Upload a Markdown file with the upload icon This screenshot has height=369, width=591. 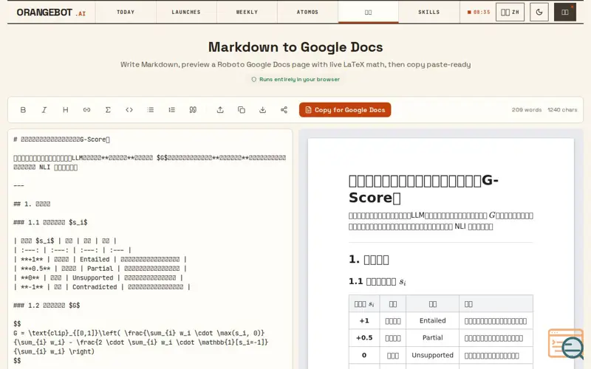coord(220,110)
